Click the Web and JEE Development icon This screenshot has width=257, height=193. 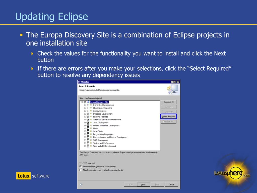pos(91,146)
